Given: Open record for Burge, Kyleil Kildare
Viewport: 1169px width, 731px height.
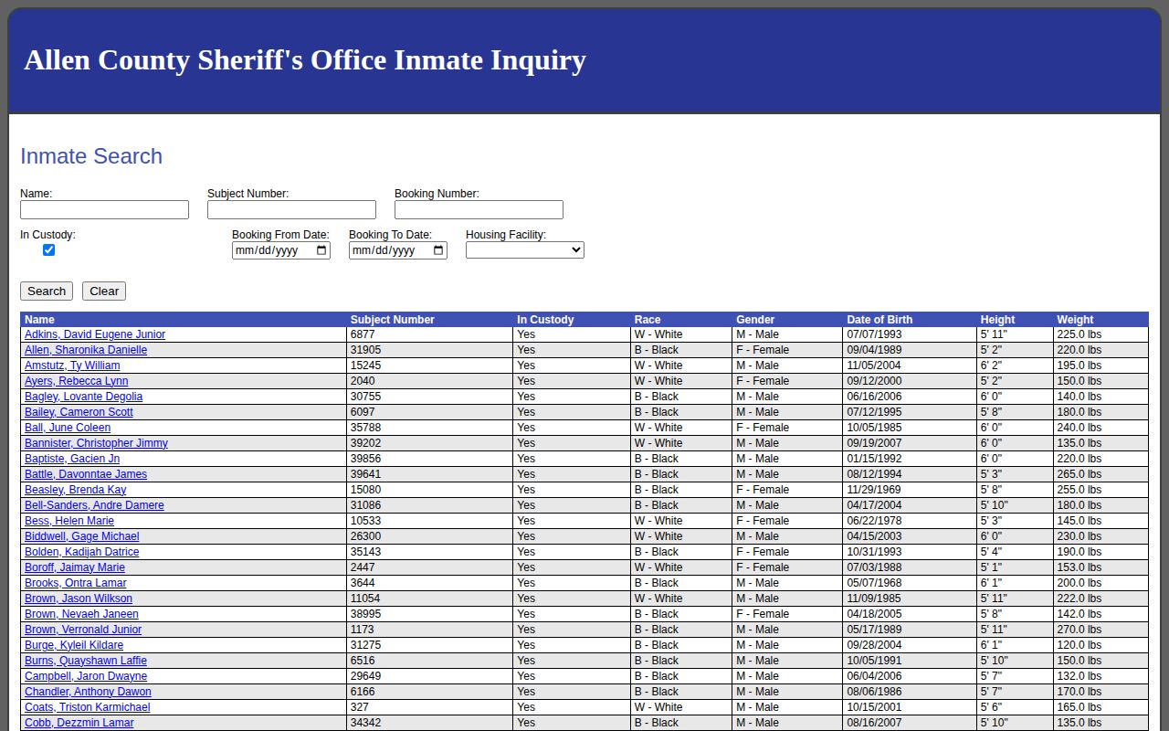Looking at the screenshot, I should pos(74,645).
